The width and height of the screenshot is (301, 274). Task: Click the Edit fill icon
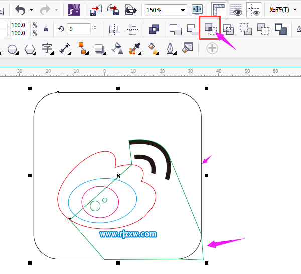pyautogui.click(x=187, y=48)
